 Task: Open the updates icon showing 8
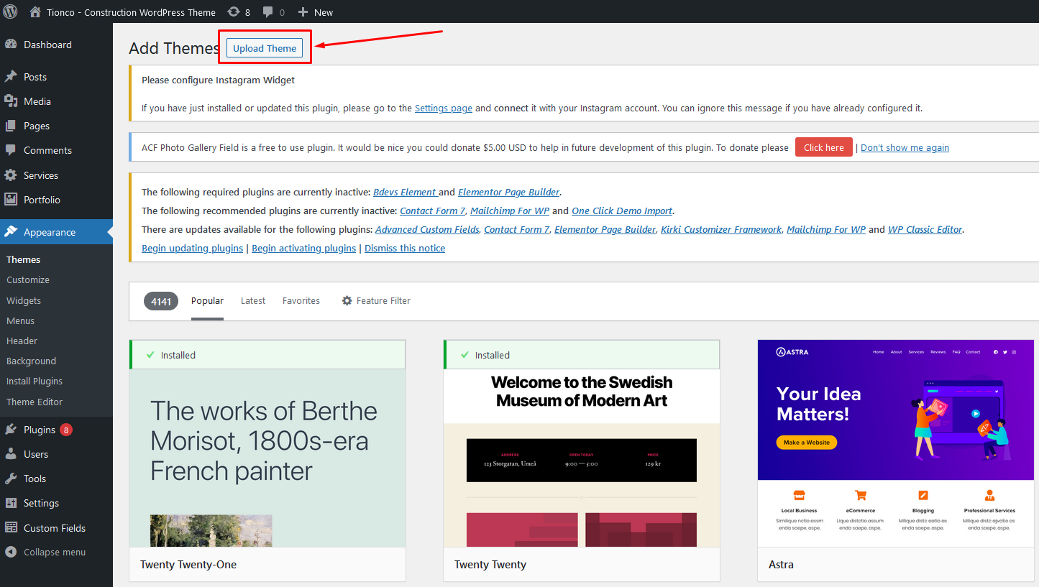coord(234,11)
